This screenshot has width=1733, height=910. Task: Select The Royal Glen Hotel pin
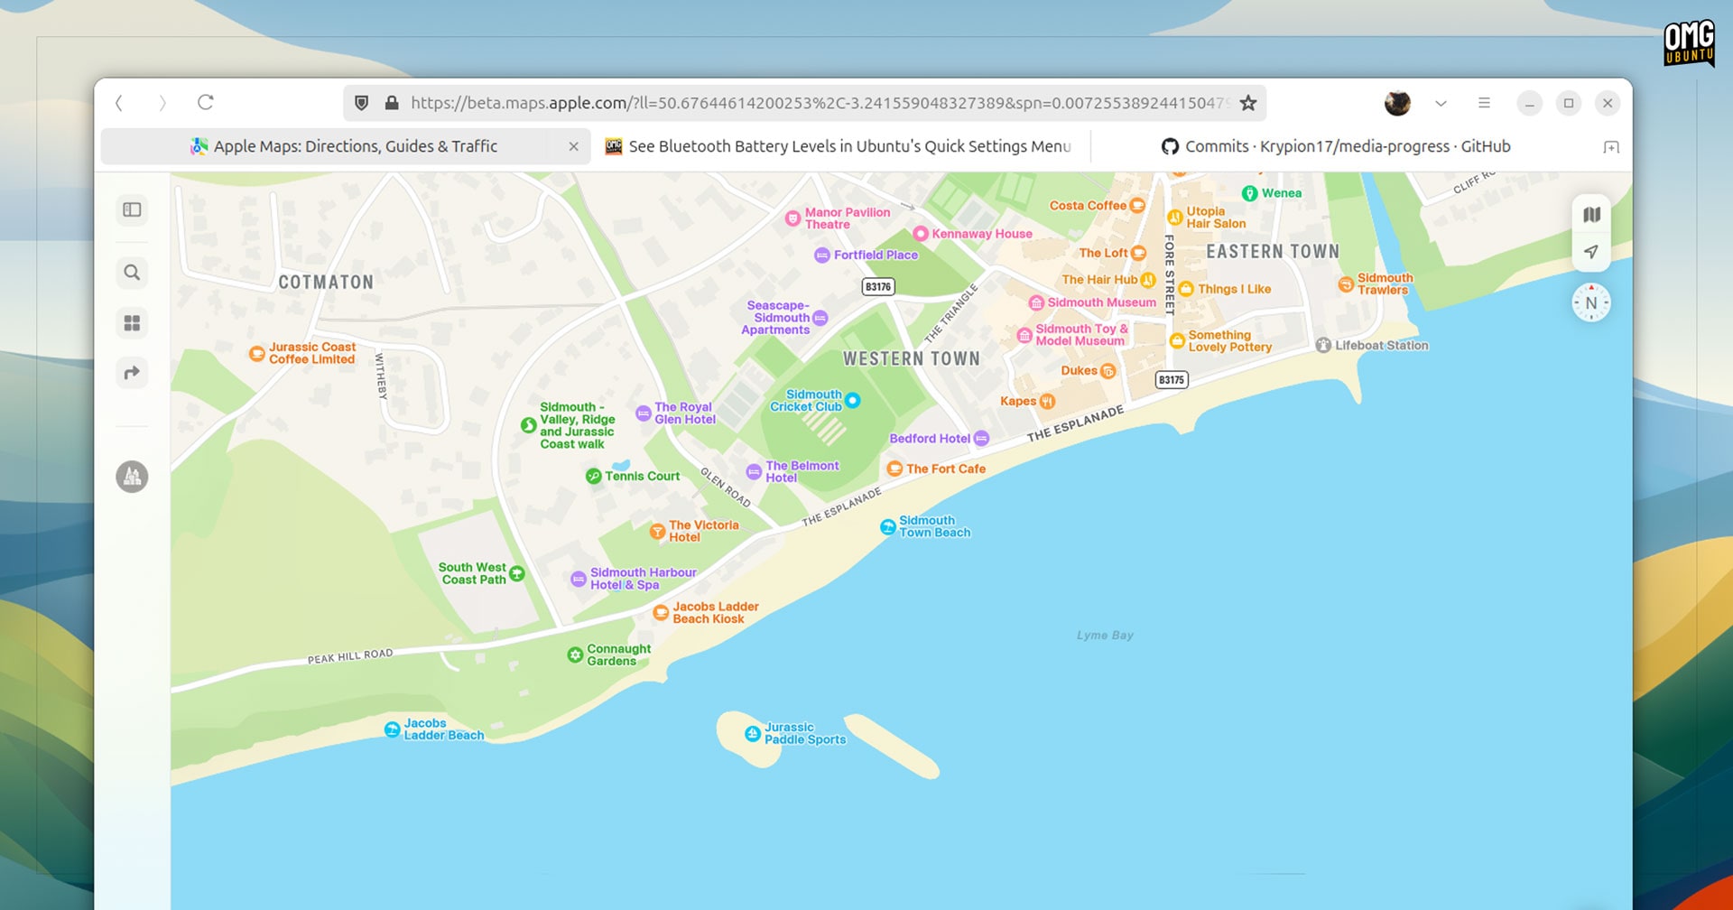tap(644, 413)
